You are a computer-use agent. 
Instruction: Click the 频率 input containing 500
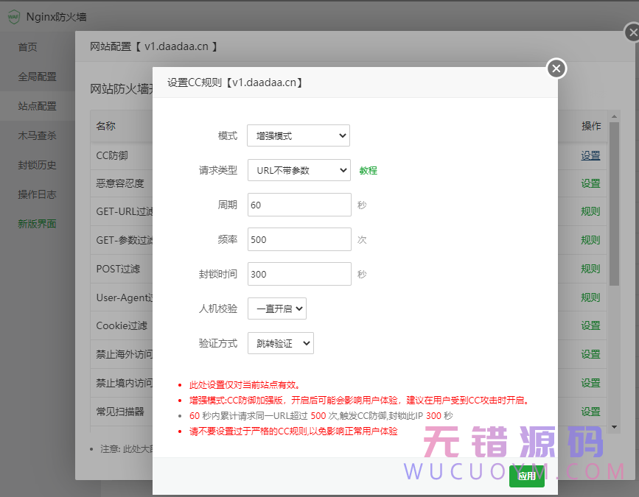point(298,239)
